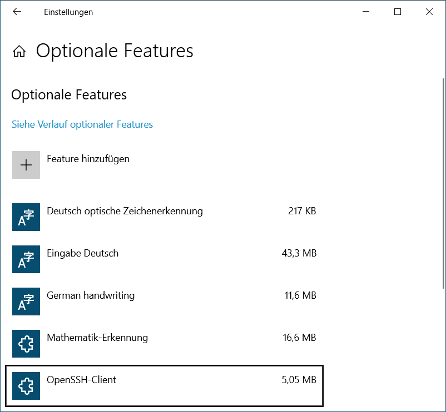446x412 pixels.
Task: Click the Mathematik-Erkennung puzzle icon
Action: click(26, 344)
